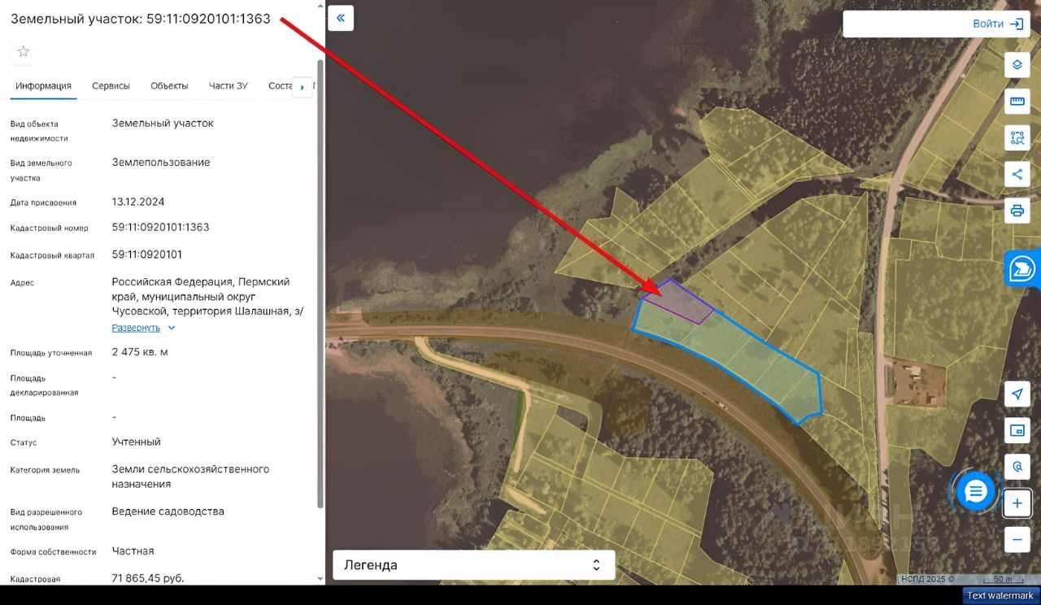Screen dimensions: 1041x605
Task: Open the map layers button
Action: click(x=1017, y=64)
